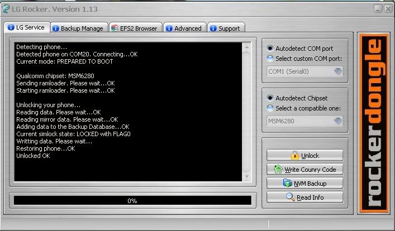Select Autodetect Chipset option
395x231 pixels.
click(297, 98)
